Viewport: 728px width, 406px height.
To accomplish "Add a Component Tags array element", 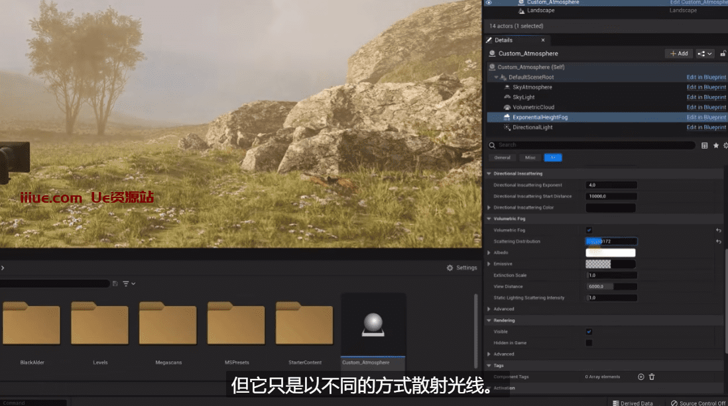I will click(x=640, y=377).
